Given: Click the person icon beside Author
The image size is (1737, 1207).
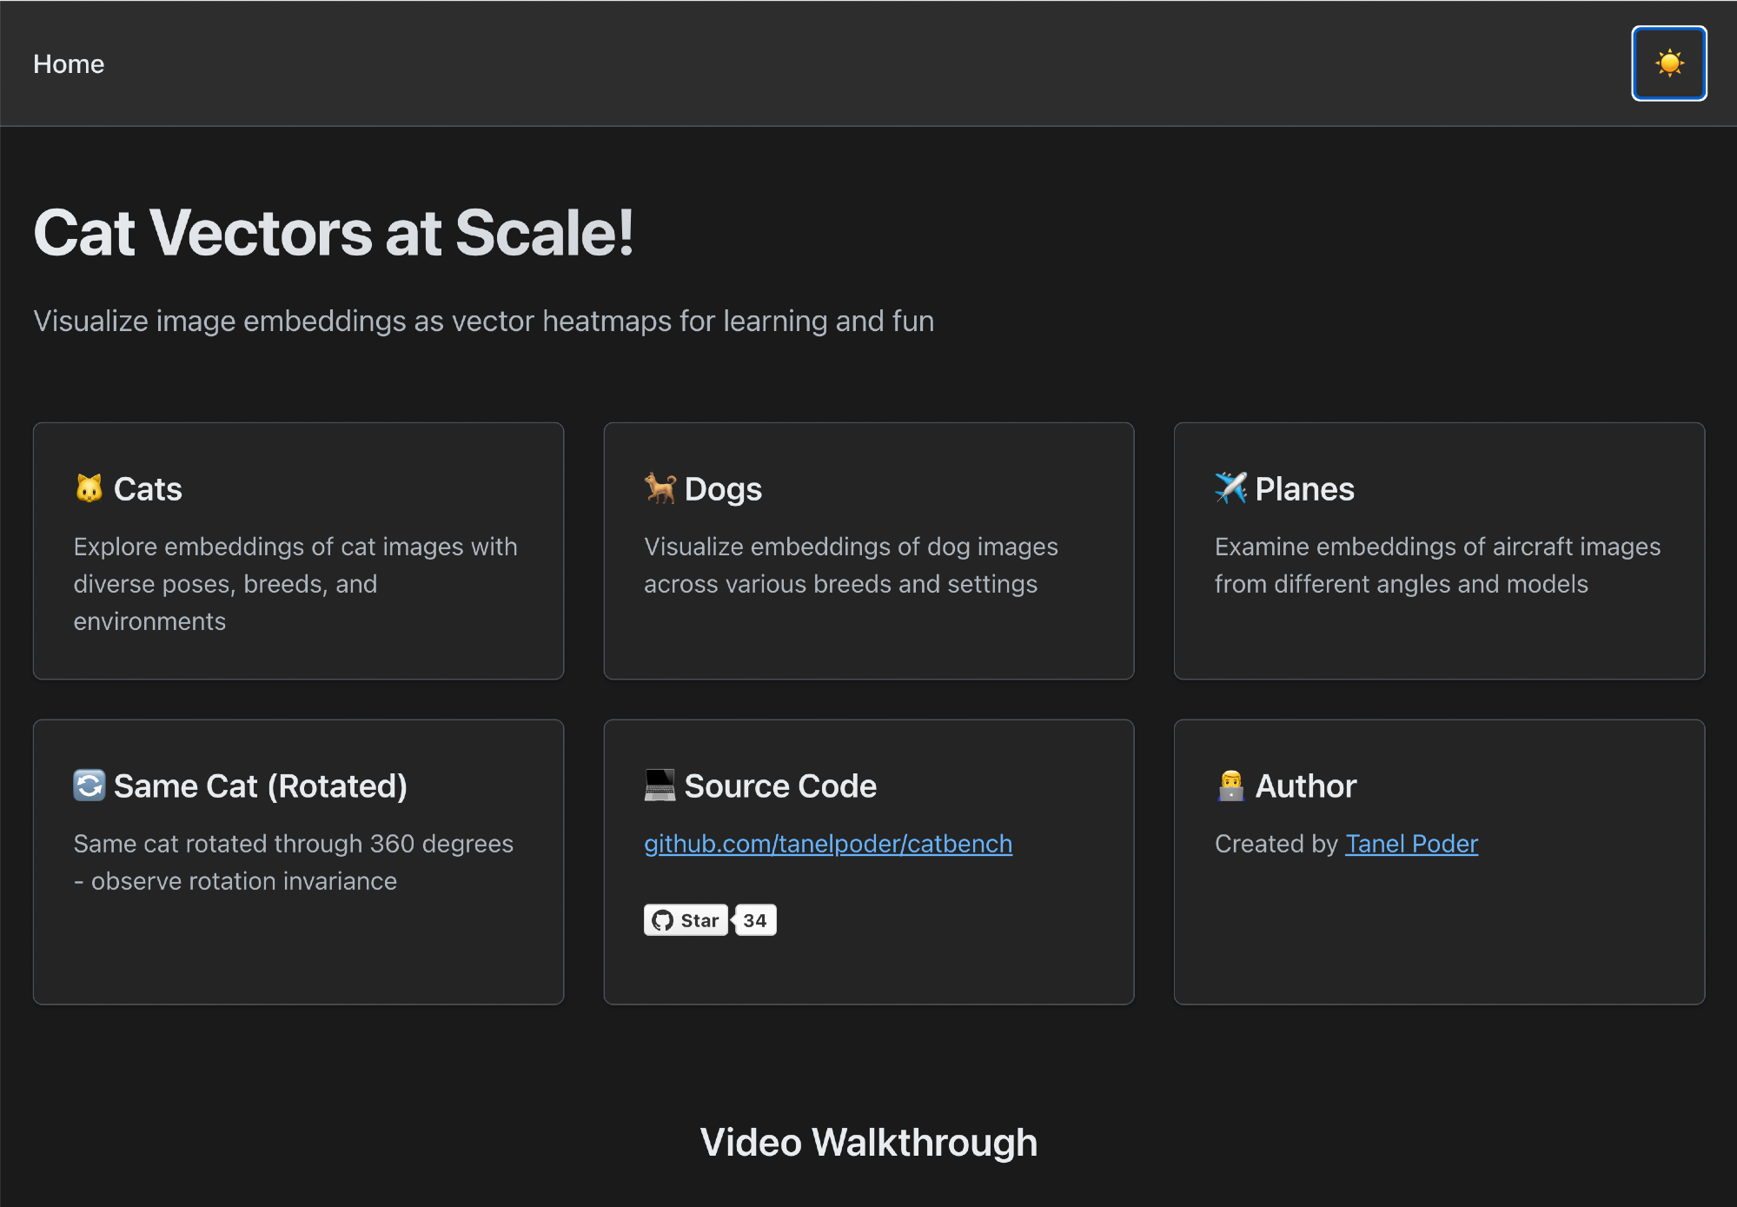Looking at the screenshot, I should point(1230,786).
